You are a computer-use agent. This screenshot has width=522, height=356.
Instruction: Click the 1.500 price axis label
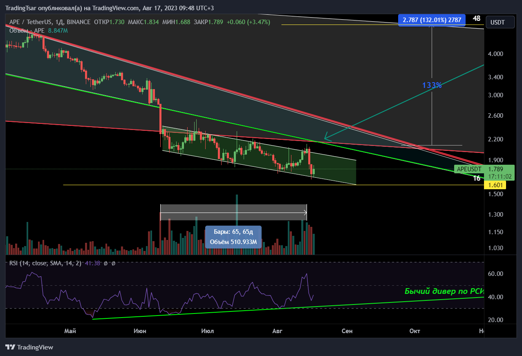point(495,194)
